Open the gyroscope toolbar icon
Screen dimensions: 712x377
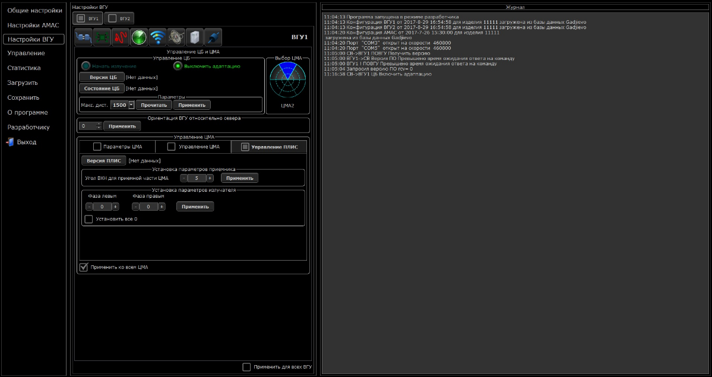[176, 37]
